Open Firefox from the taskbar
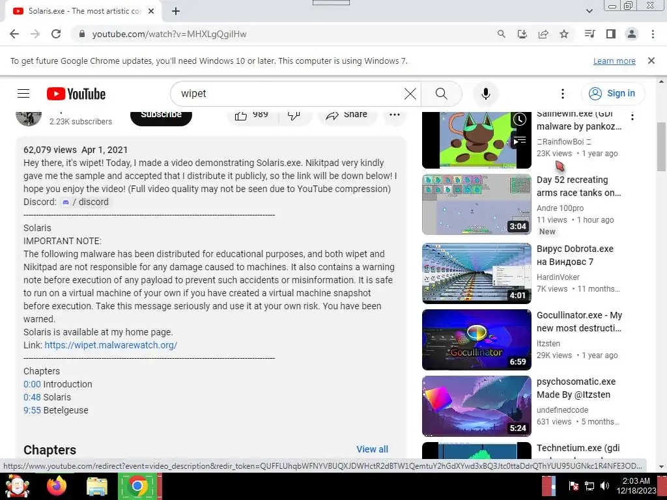The image size is (667, 500). pos(57,486)
